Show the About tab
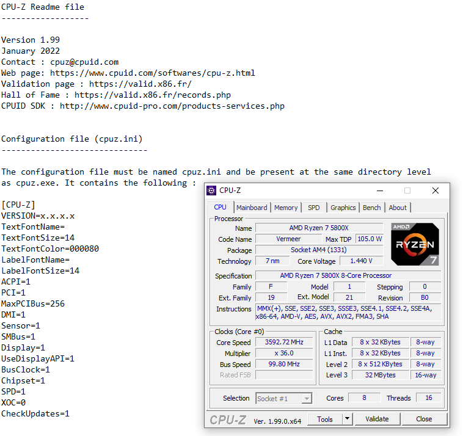The height and width of the screenshot is (436, 474). (x=398, y=208)
